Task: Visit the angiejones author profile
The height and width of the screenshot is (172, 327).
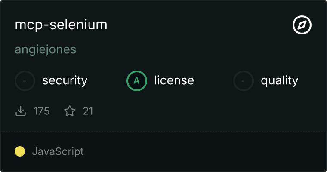Action: coord(46,49)
